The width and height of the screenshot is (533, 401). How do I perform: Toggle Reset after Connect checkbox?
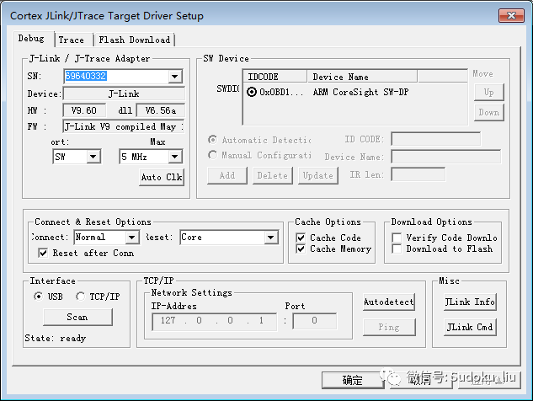[x=43, y=253]
